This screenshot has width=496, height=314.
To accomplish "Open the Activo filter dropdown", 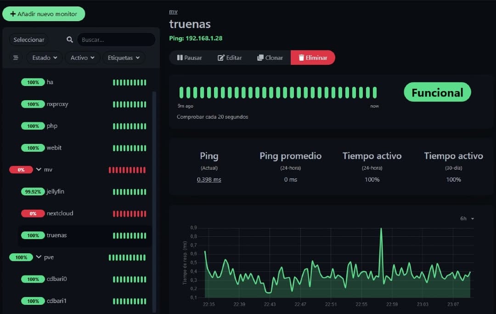I will [x=82, y=57].
